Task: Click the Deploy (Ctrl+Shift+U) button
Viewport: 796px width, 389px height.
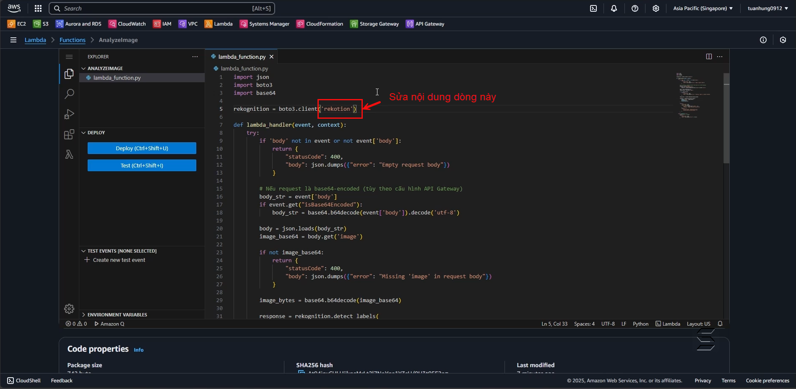Action: 142,148
